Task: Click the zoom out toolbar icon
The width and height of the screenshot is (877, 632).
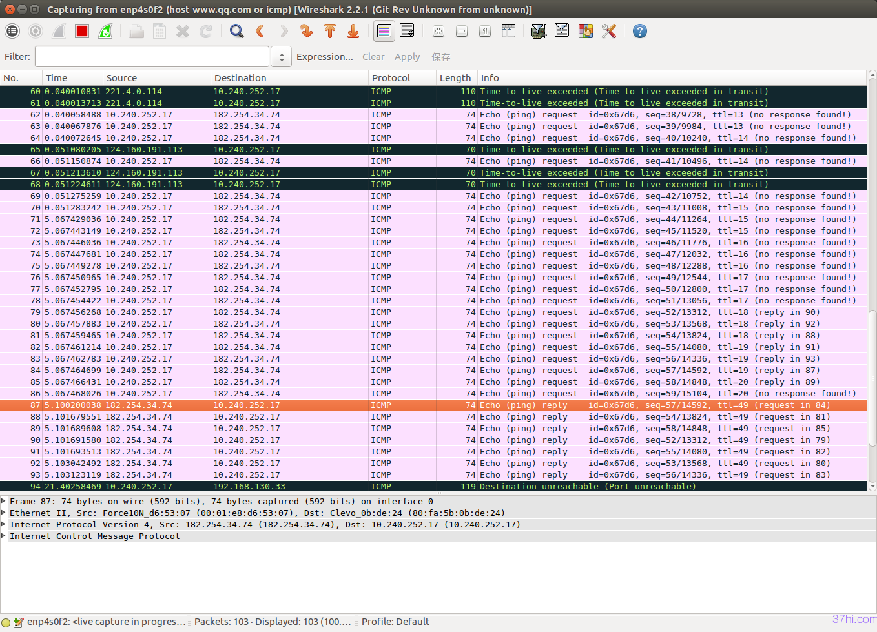Action: [462, 31]
